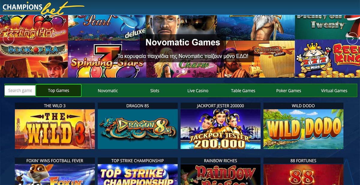Select the Top Games tab
Image resolution: width=360 pixels, height=185 pixels.
pyautogui.click(x=58, y=91)
